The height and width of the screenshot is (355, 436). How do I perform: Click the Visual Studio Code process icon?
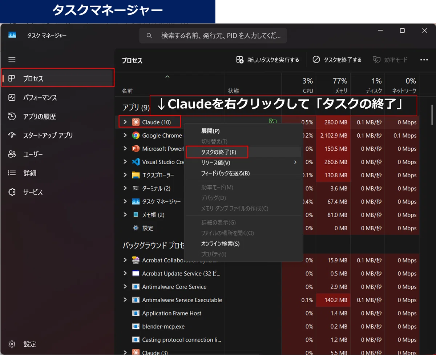tap(136, 162)
